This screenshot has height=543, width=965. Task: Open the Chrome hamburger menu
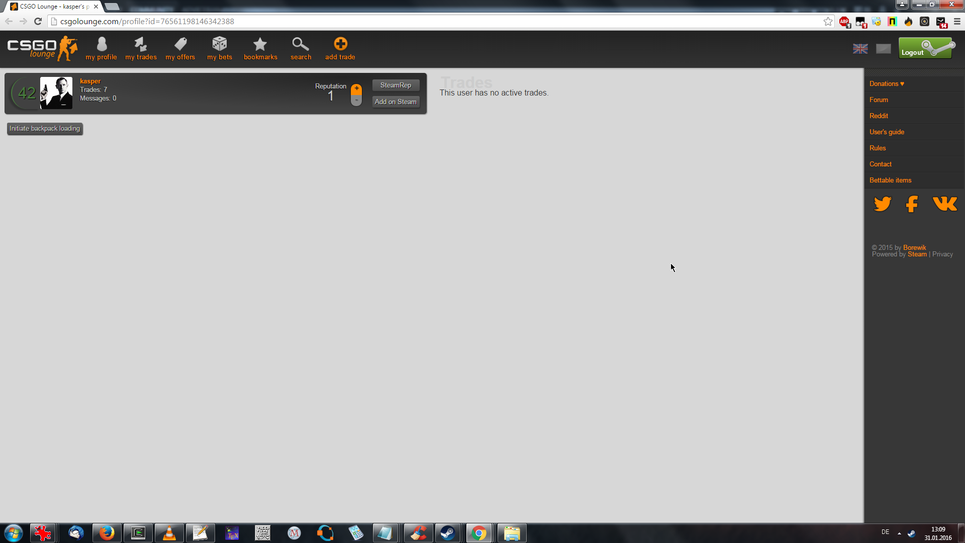tap(957, 22)
